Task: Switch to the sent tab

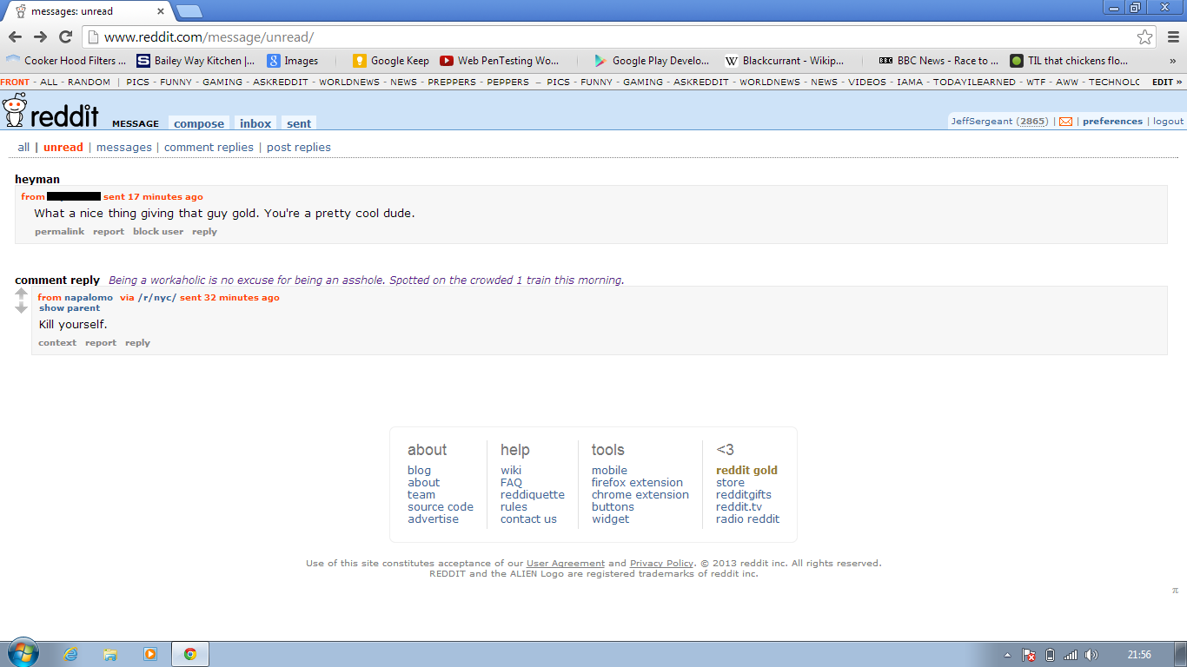Action: point(298,123)
